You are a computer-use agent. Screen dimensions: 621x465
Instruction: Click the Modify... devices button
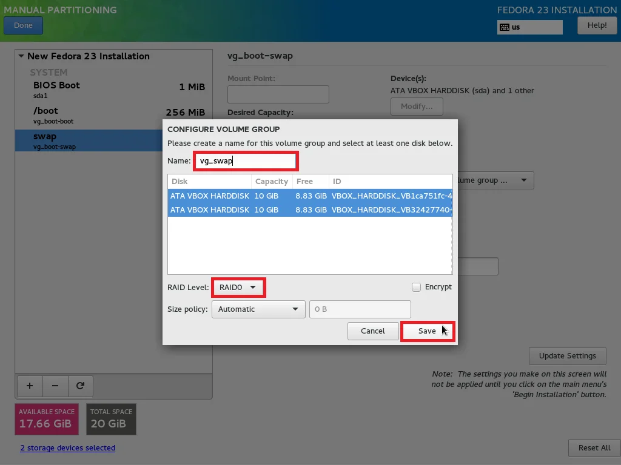417,107
